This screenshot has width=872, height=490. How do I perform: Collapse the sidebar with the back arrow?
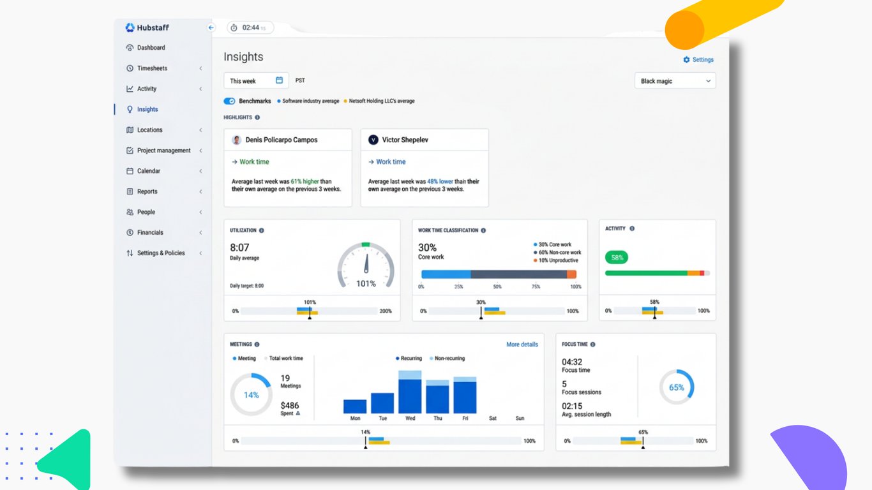tap(211, 27)
